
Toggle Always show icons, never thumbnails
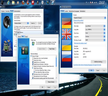(33, 58)
